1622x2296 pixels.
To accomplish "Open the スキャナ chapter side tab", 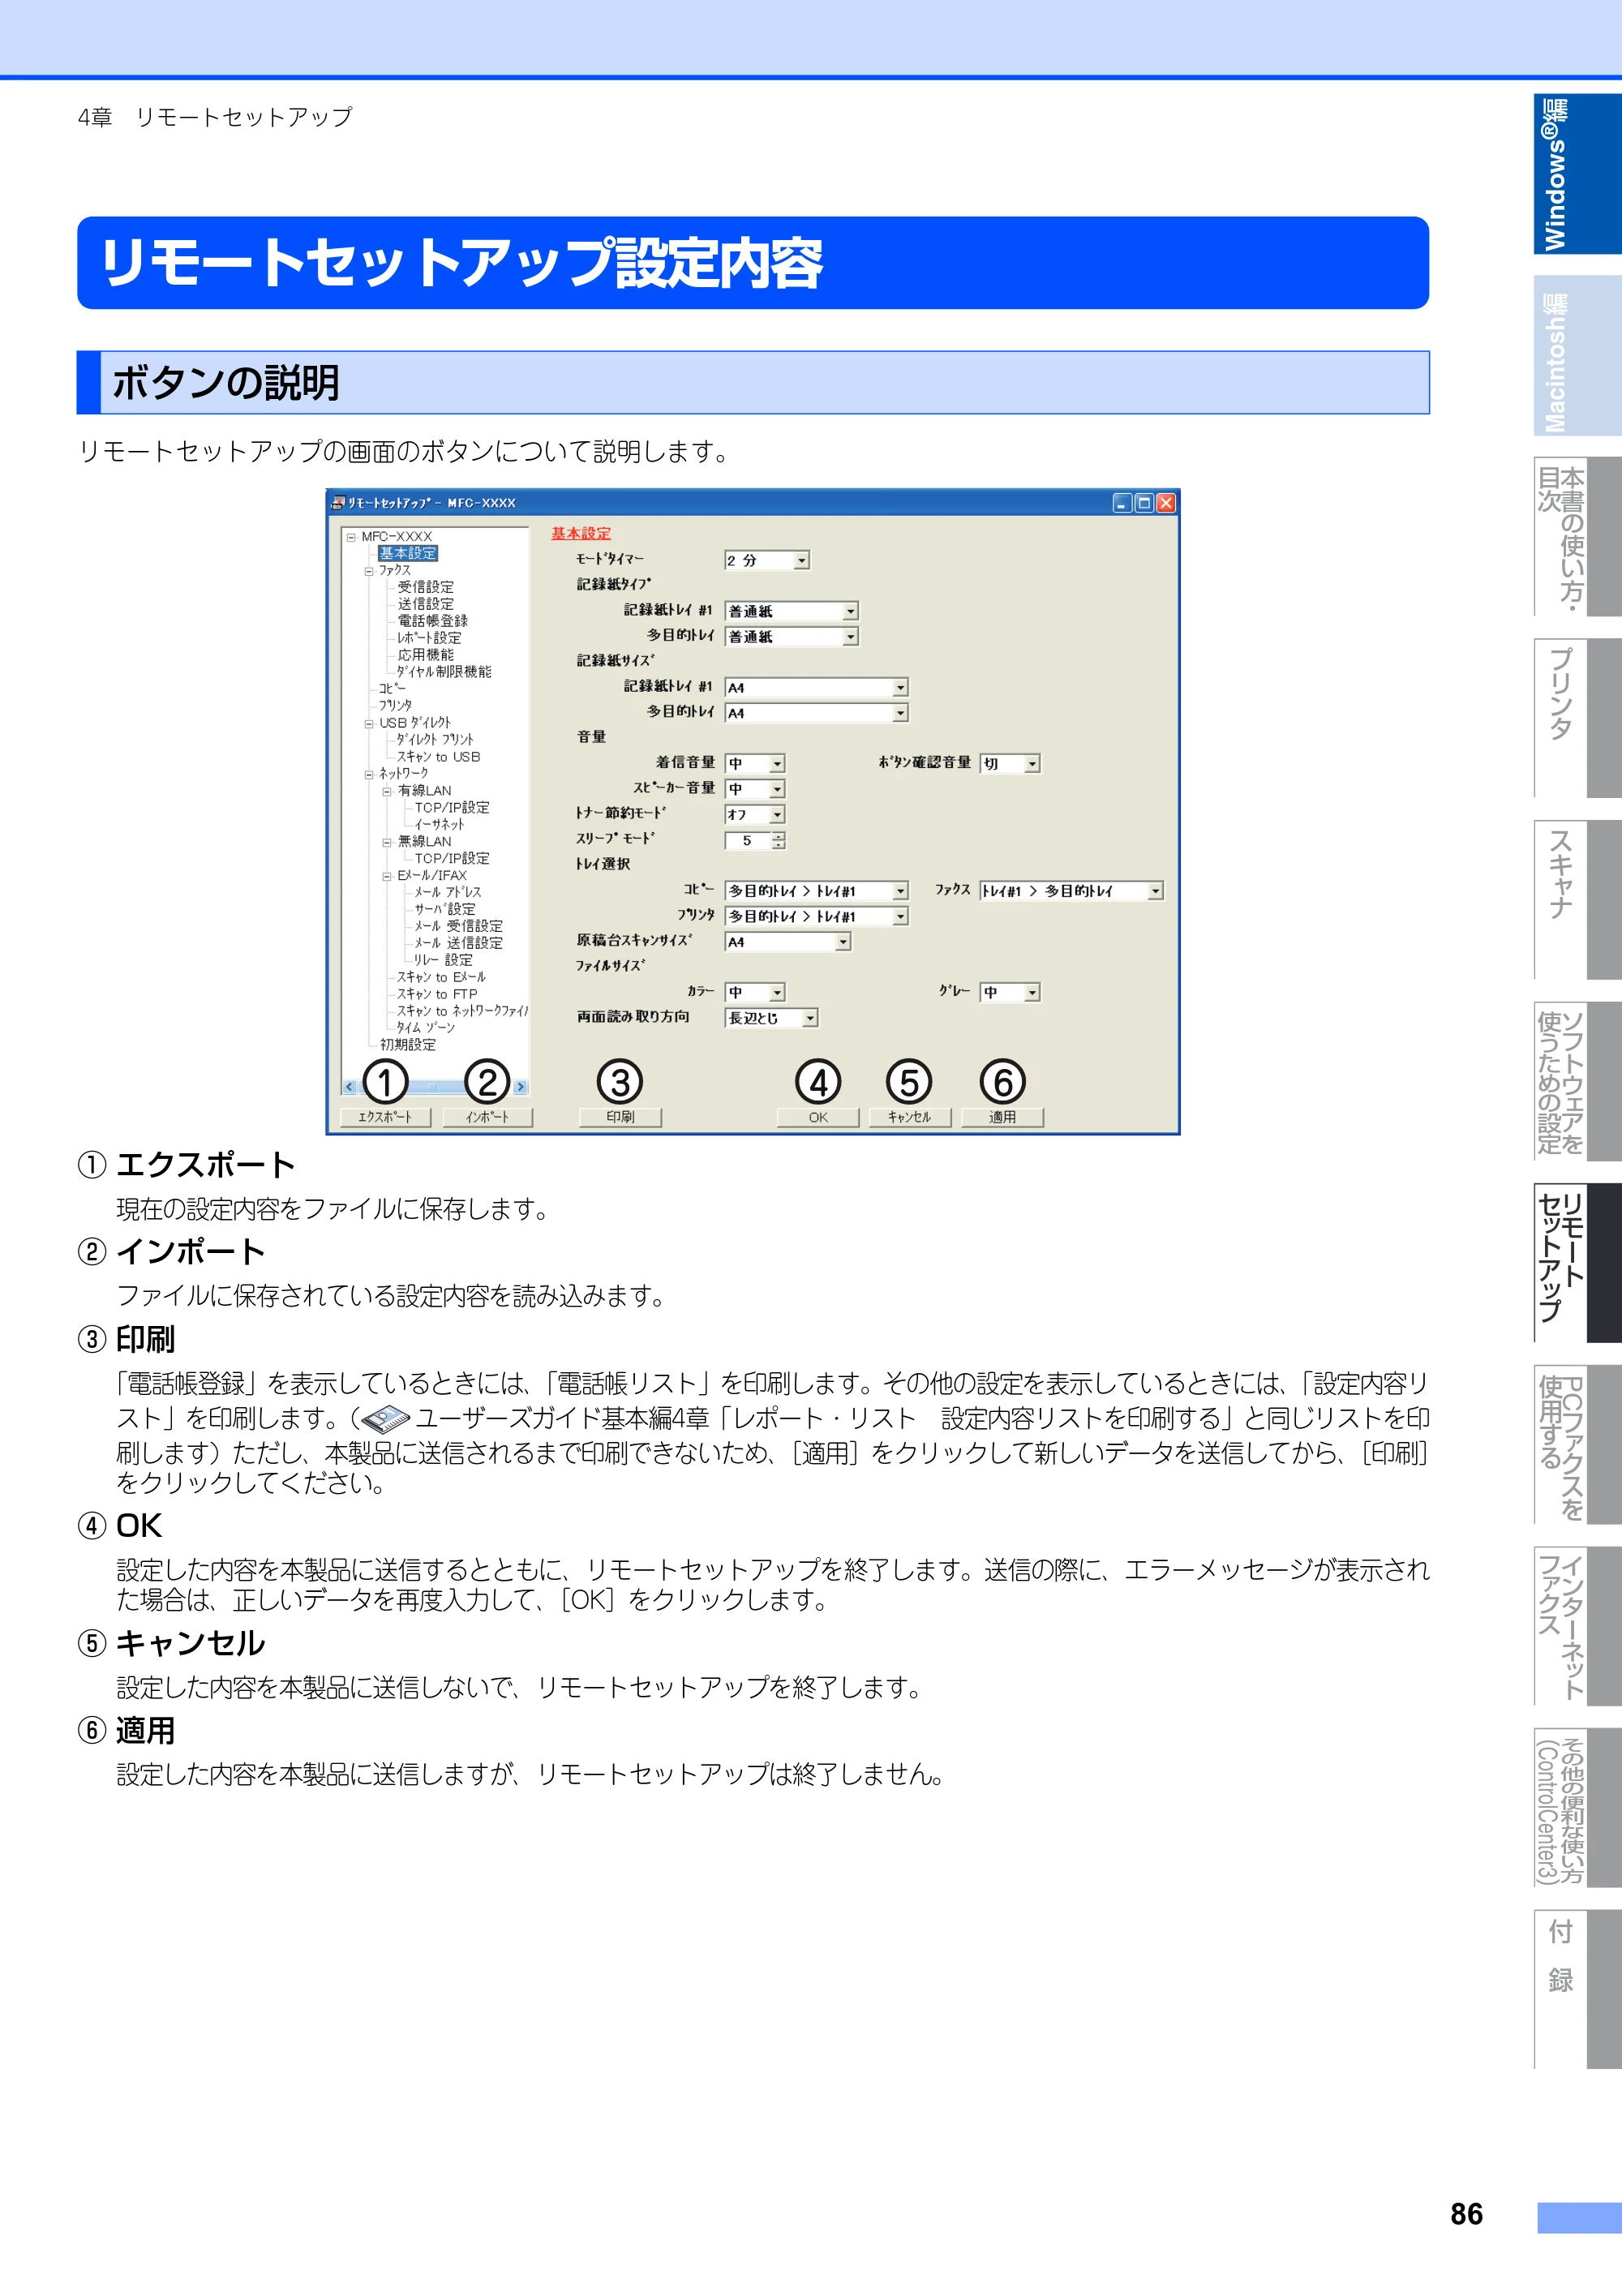I will point(1577,900).
